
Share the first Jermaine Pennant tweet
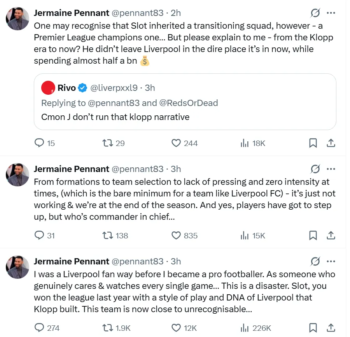(331, 143)
